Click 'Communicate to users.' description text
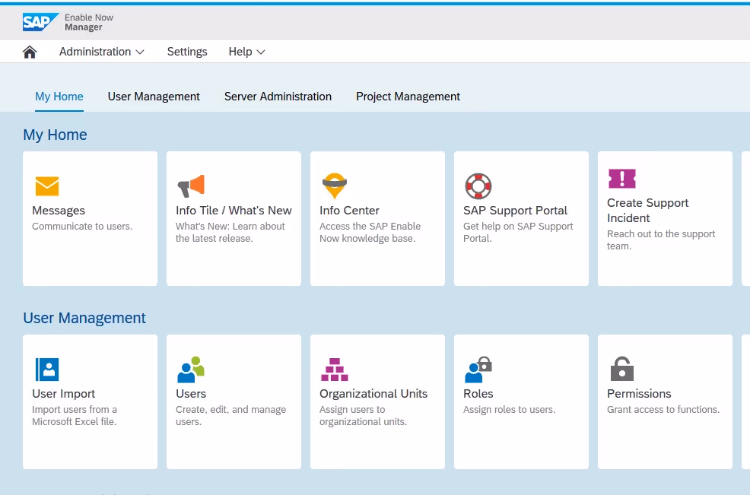The height and width of the screenshot is (495, 750). coord(82,227)
